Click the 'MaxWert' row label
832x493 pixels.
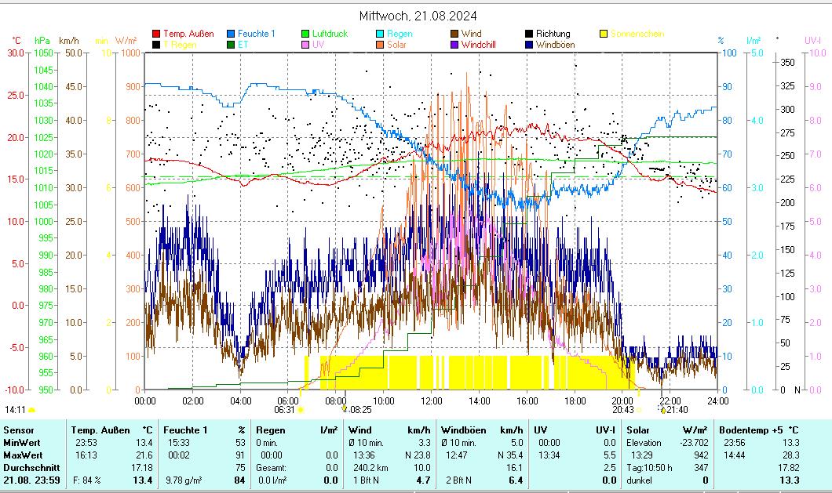23,455
